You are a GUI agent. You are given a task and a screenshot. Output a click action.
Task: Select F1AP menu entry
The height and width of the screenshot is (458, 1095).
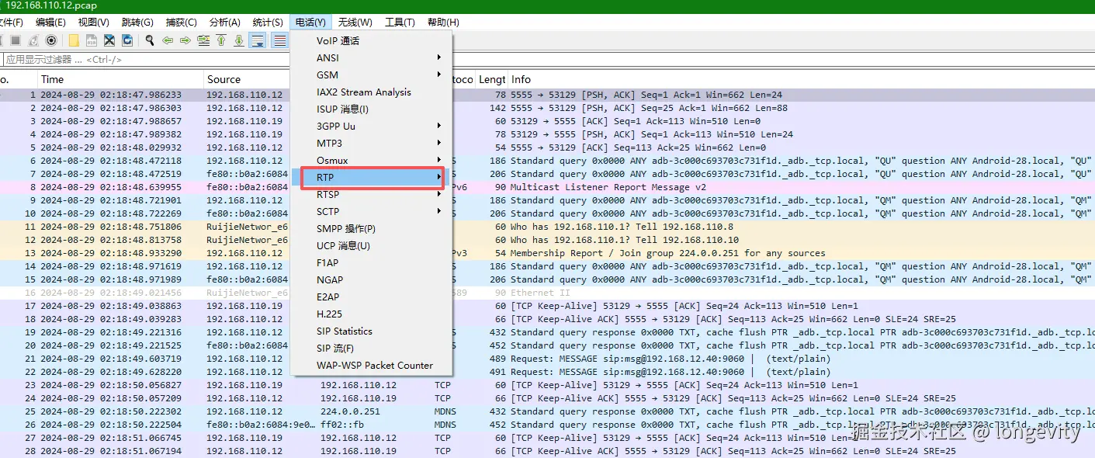(x=371, y=262)
